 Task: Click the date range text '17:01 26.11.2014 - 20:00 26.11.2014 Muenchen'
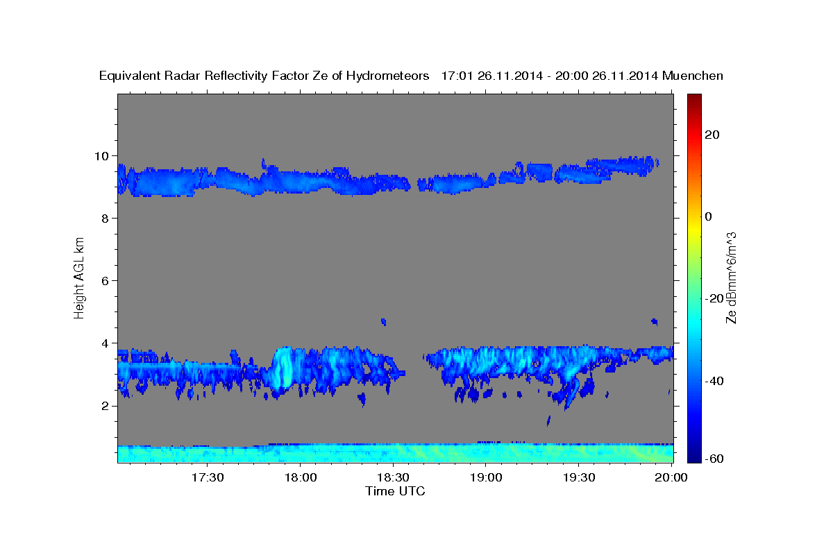pyautogui.click(x=582, y=76)
